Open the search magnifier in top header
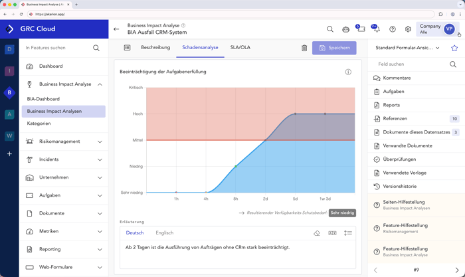The image size is (465, 277). point(330,29)
